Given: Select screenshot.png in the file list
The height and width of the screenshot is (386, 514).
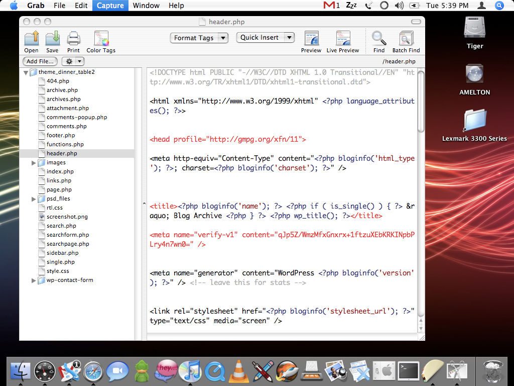Looking at the screenshot, I should coord(67,217).
